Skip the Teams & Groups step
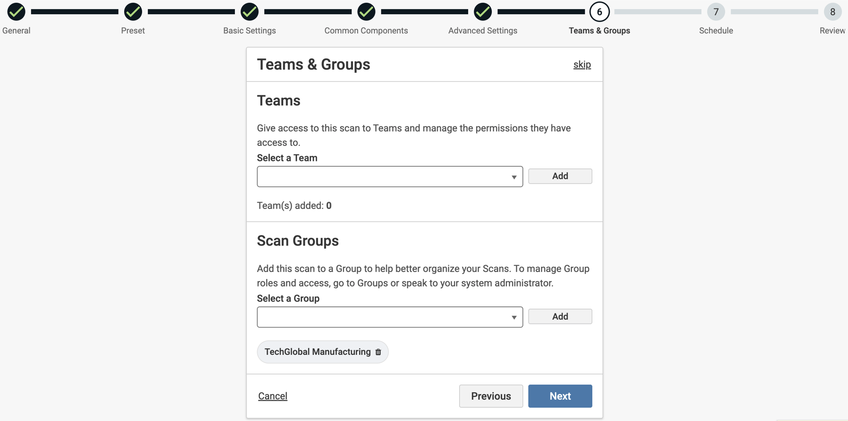The height and width of the screenshot is (421, 848). pyautogui.click(x=582, y=65)
